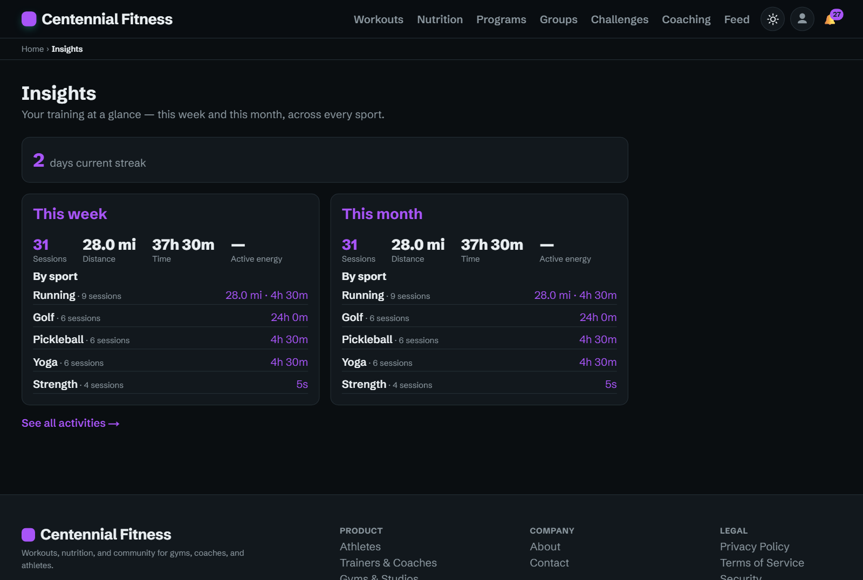The image size is (863, 580).
Task: Click the 31 Sessions stat in This month
Action: (x=359, y=250)
